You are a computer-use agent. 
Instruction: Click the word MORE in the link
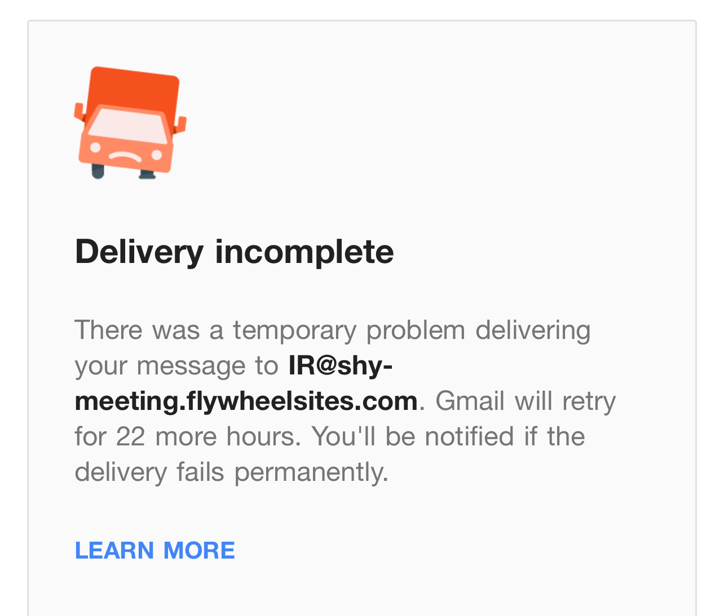[x=199, y=550]
